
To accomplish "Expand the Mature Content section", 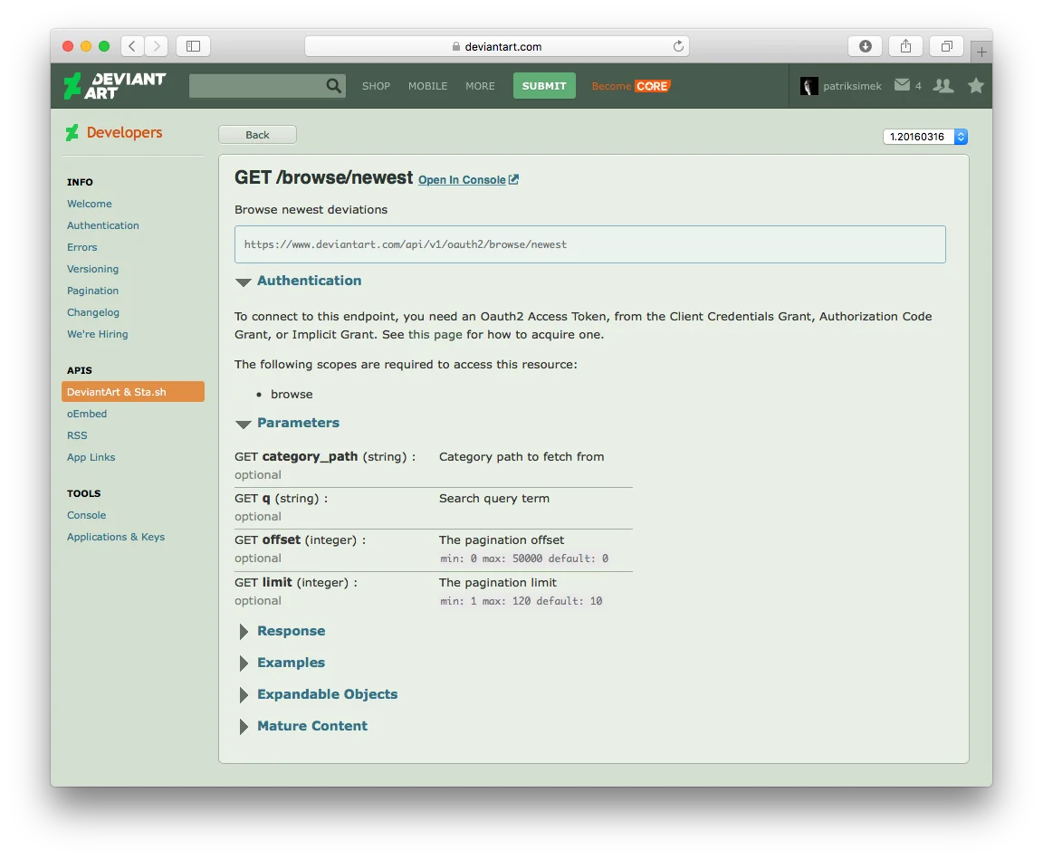I will (x=244, y=727).
